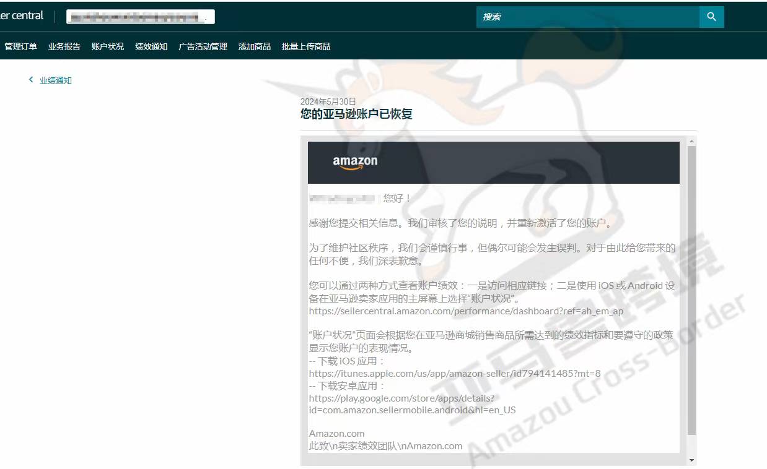
Task: Click the scroll-down arrow of the message scrollbar
Action: tap(691, 460)
